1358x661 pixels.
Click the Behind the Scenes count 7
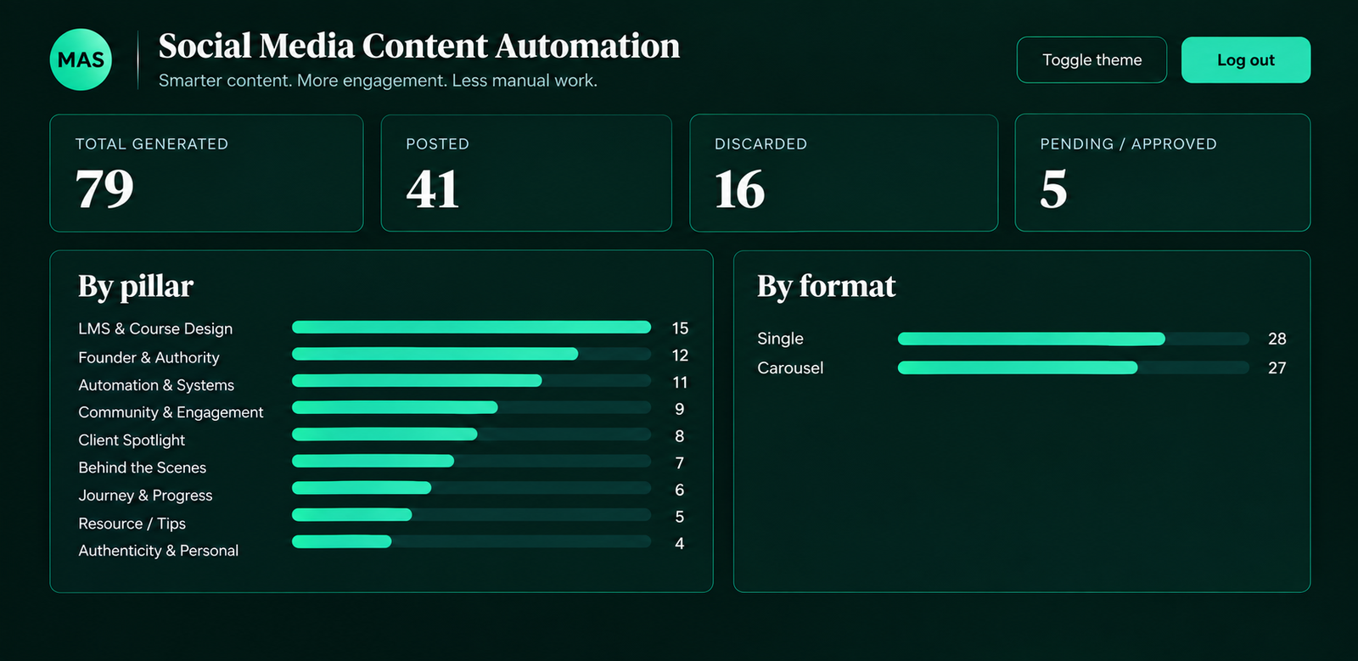[x=679, y=462]
